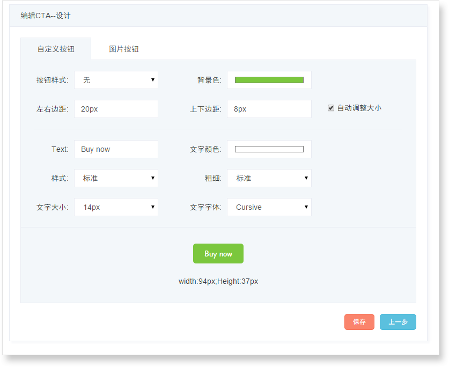The height and width of the screenshot is (367, 449).
Task: Click the white 文字颜色 color swatch
Action: (269, 149)
